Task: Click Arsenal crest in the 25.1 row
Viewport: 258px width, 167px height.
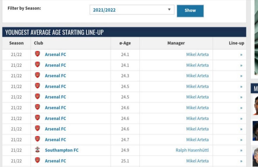Action: [37, 161]
